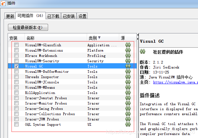198x138 pixels.
Task: Open the visualvm.java homepage link
Action: (175, 82)
